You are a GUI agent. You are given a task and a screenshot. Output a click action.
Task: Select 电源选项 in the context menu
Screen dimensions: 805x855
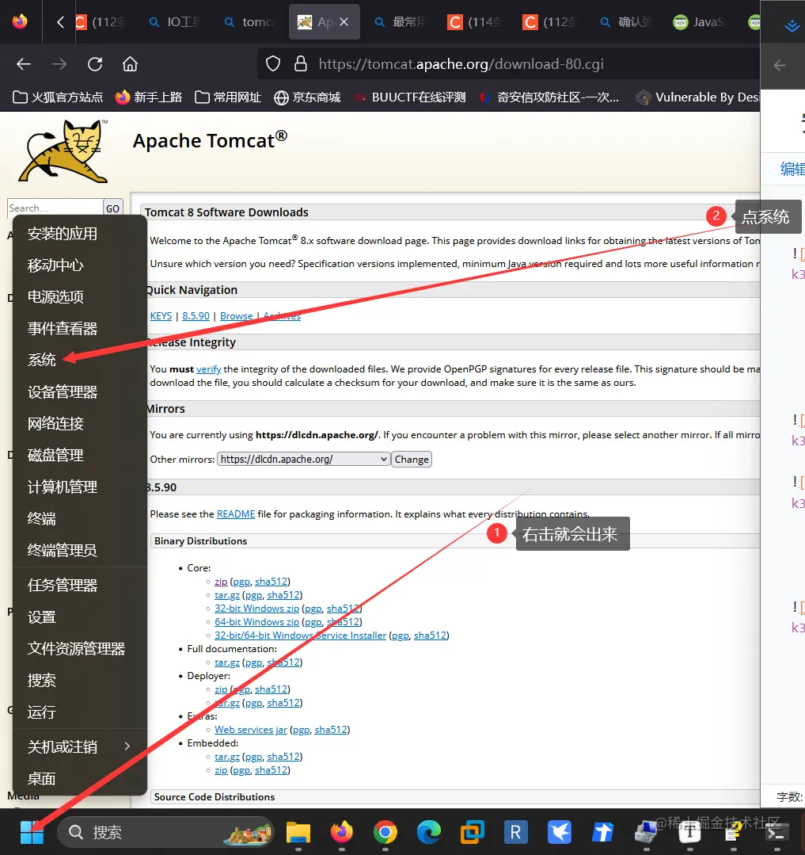coord(80,296)
